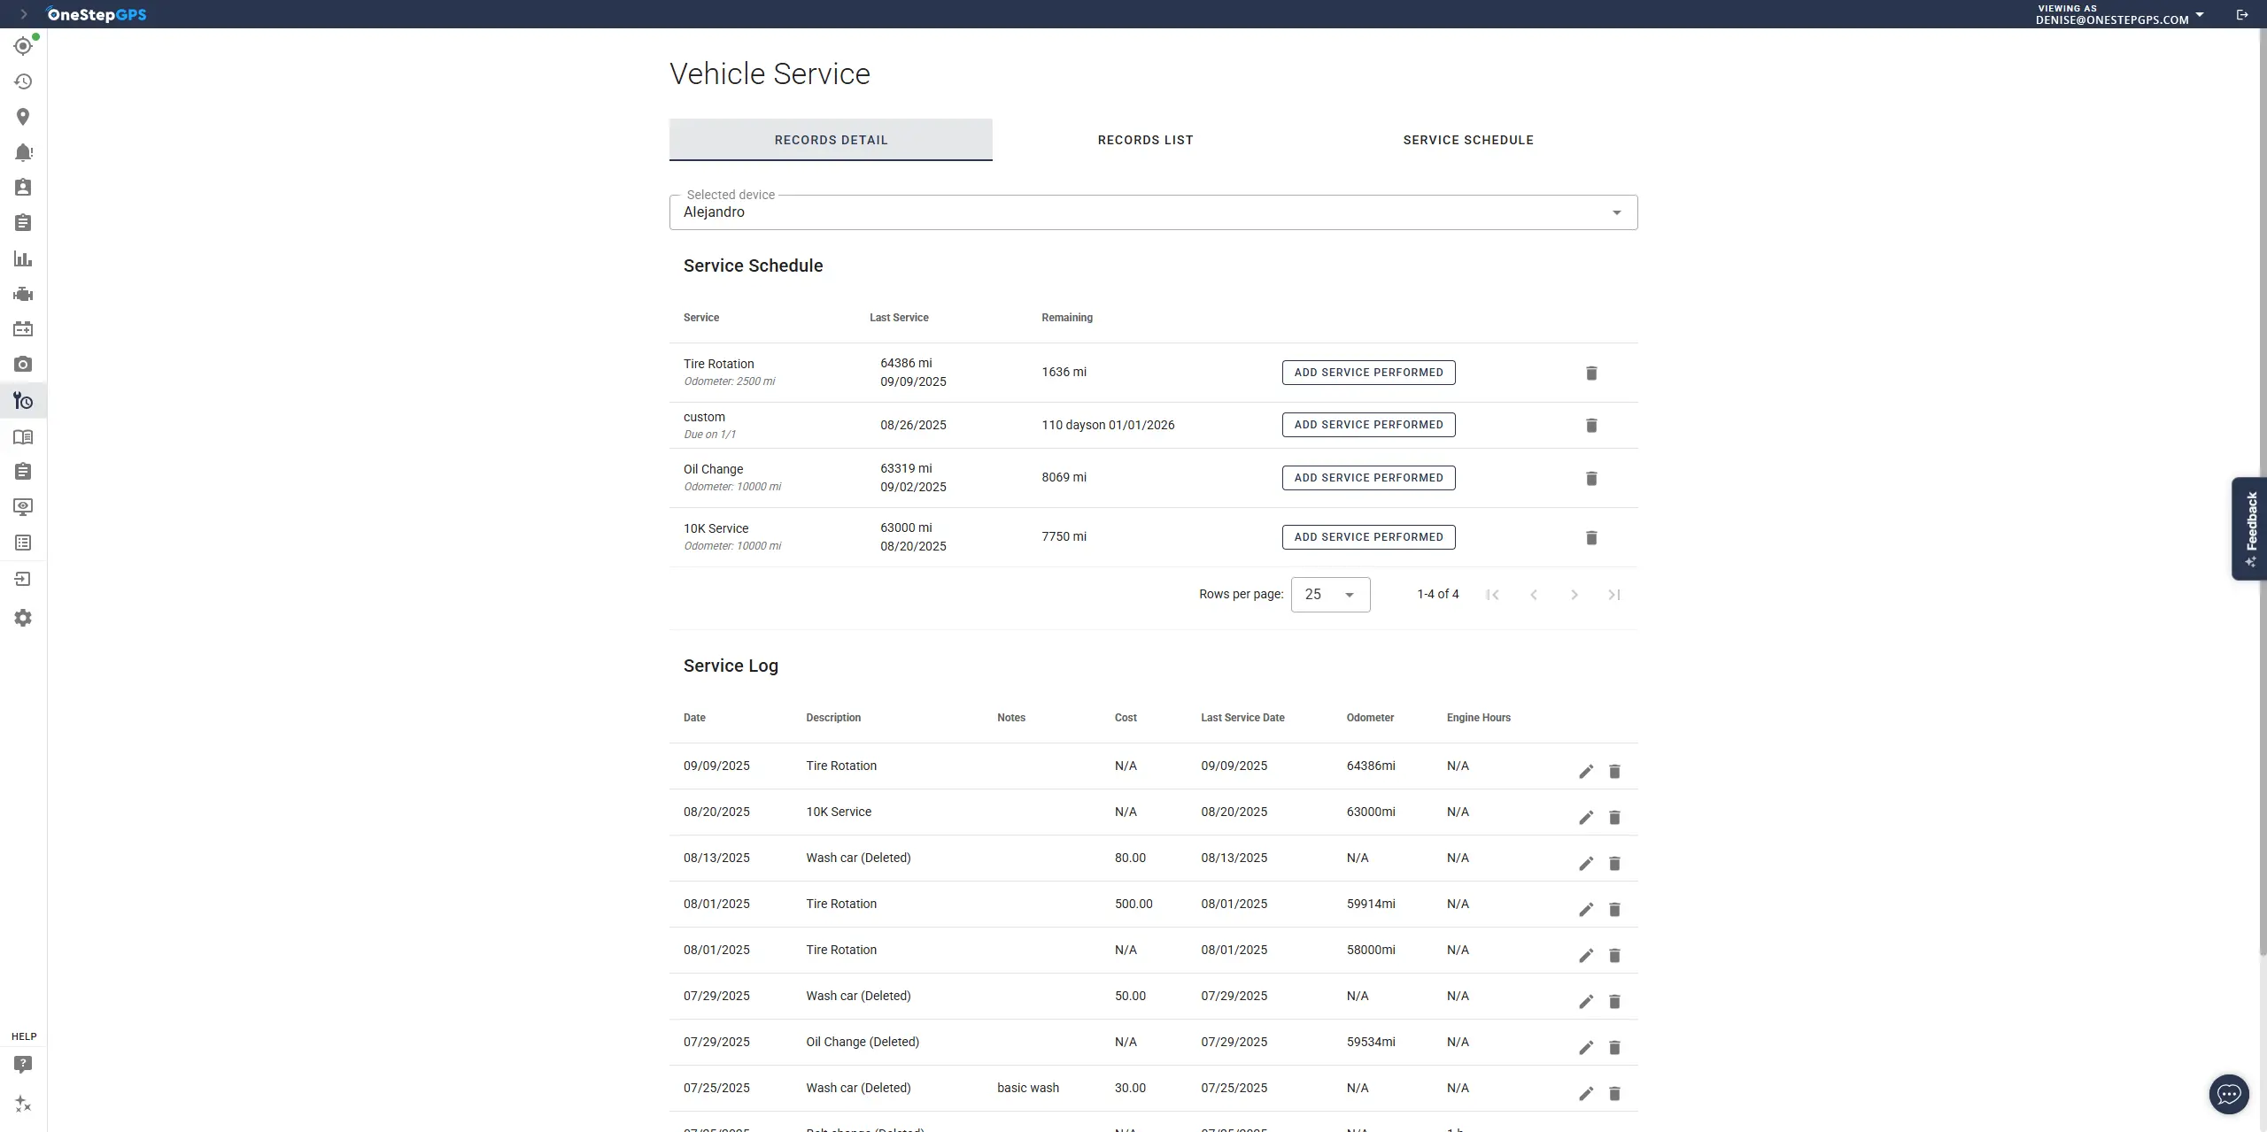This screenshot has width=2267, height=1132.
Task: Go to previous page of schedule
Action: [1533, 595]
